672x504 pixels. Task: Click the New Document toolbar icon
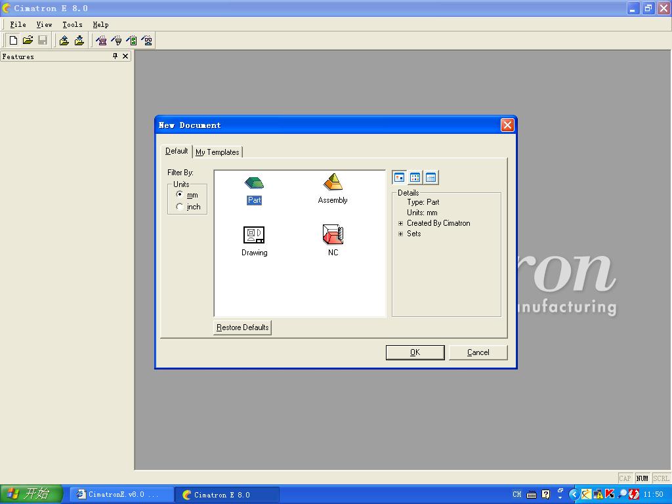tap(13, 40)
